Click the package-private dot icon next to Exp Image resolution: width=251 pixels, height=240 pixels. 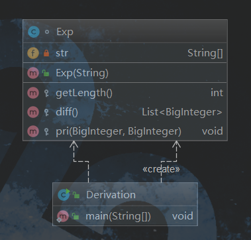pos(47,32)
